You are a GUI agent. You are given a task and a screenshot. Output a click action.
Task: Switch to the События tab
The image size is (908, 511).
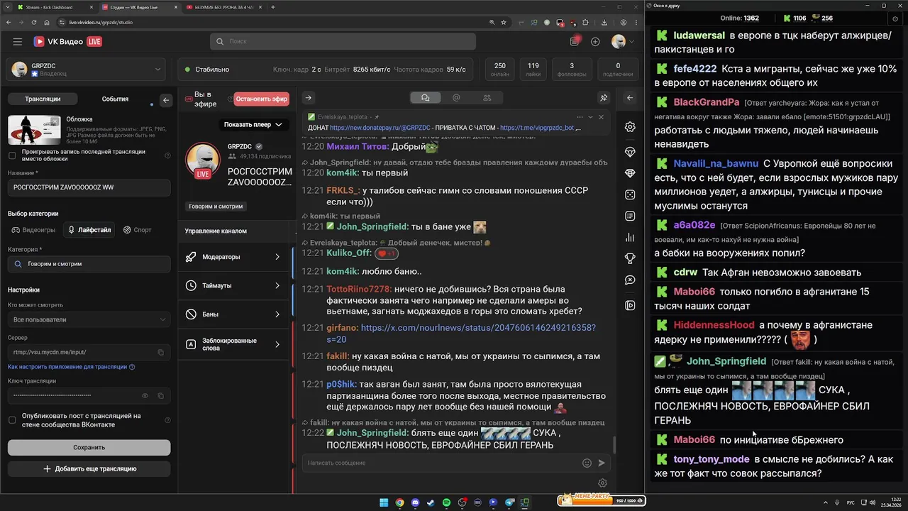pyautogui.click(x=115, y=99)
